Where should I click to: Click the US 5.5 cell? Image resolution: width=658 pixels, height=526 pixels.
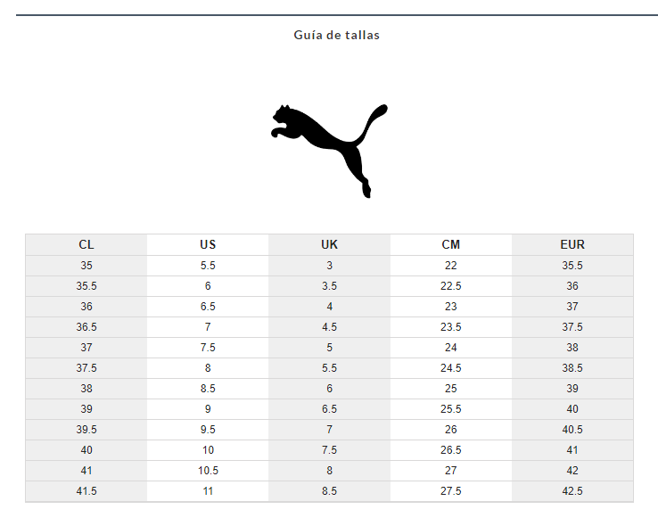click(x=208, y=266)
